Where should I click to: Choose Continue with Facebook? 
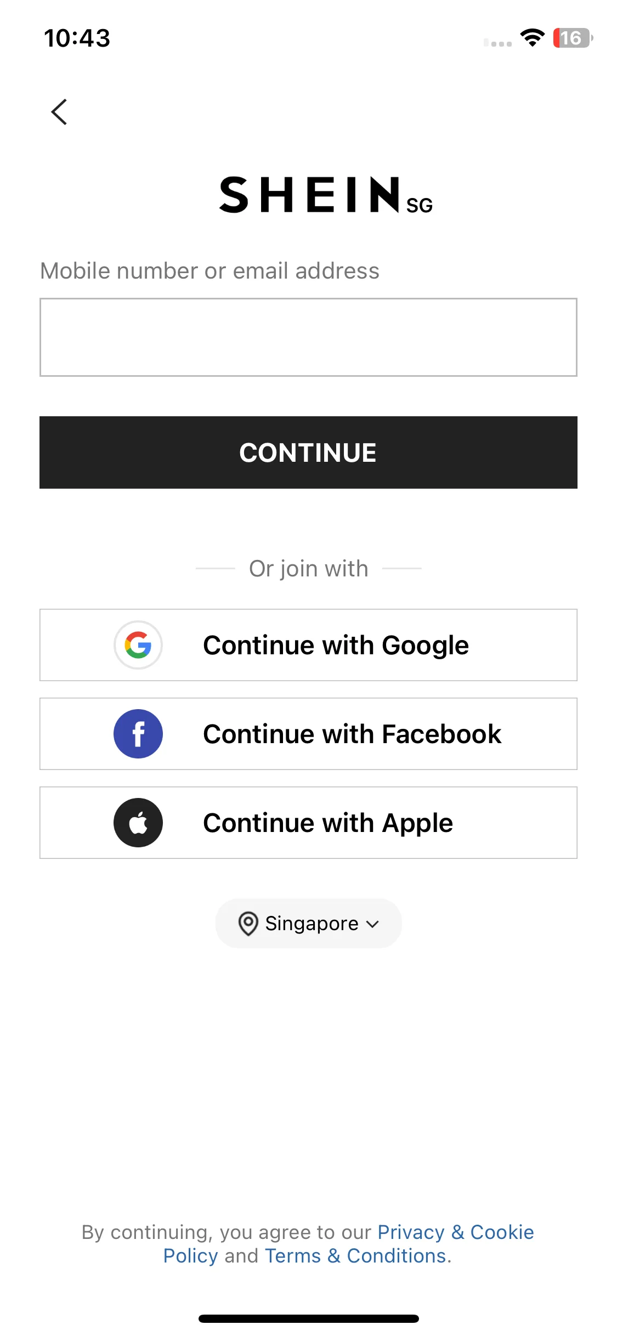tap(308, 734)
